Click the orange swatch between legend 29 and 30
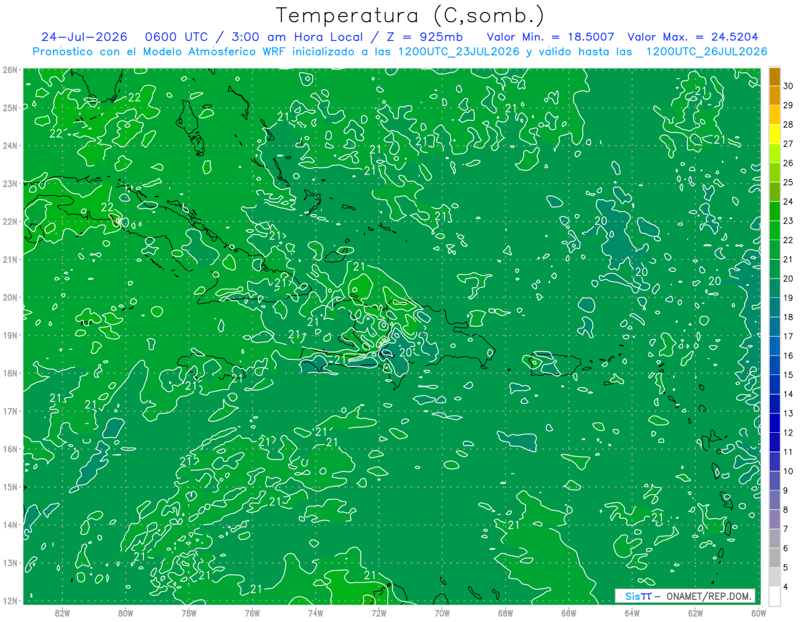Viewport: 806px width, 622px height. (774, 95)
